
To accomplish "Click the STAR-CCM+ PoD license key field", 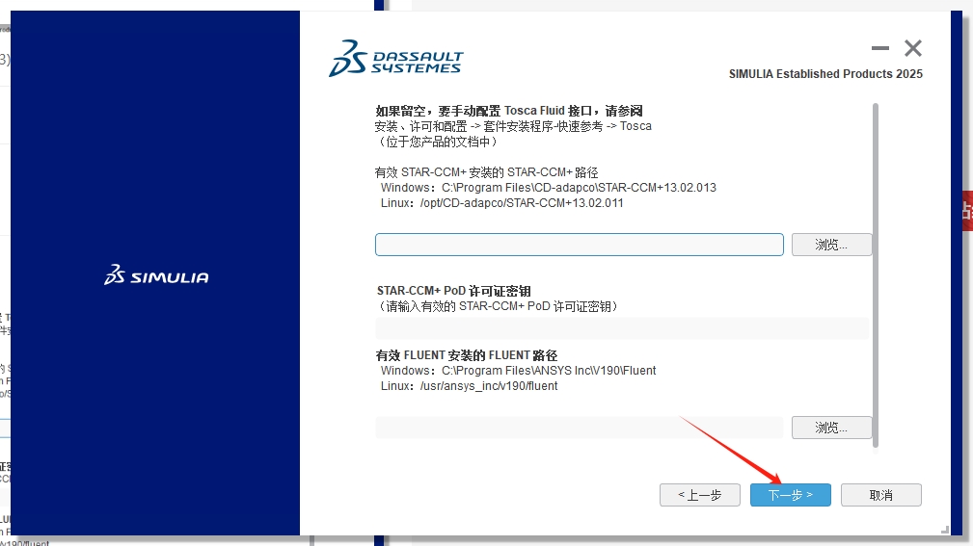I will click(x=622, y=329).
